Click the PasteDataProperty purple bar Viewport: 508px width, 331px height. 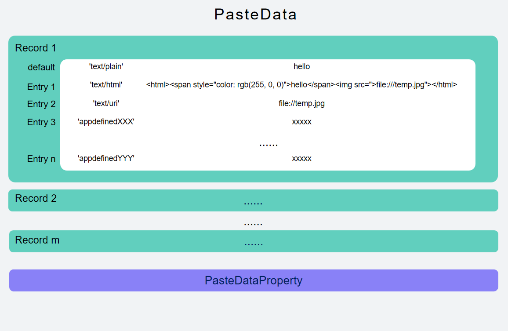click(254, 280)
